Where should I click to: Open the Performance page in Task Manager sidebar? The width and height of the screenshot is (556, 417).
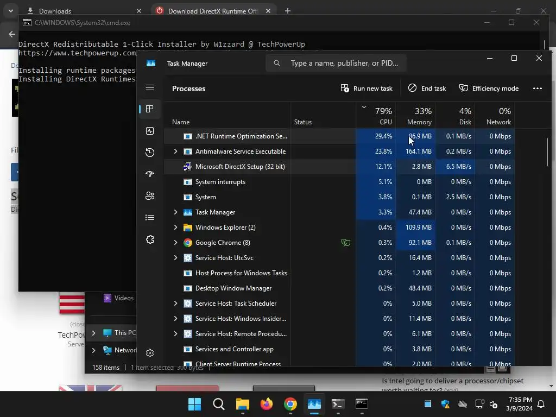[x=150, y=131]
